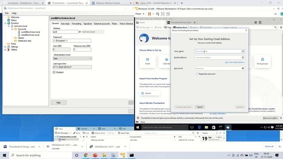
Task: Open hMailServer Help menu
Action: coord(14,13)
